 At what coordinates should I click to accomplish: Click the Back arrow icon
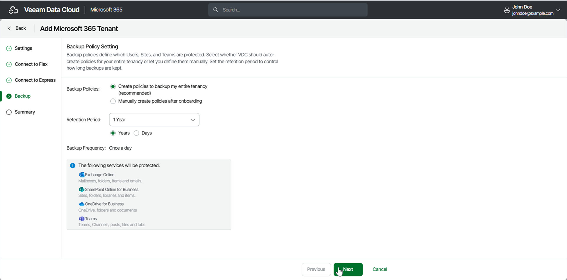(9, 28)
